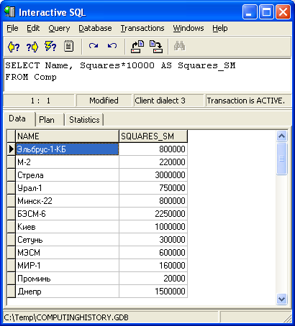Click the Next Query toolbar icon
This screenshot has width=295, height=326.
pos(32,47)
